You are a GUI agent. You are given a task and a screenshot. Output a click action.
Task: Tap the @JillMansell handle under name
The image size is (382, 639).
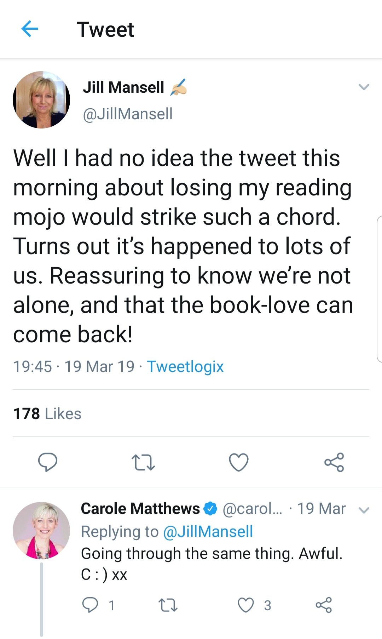128,114
